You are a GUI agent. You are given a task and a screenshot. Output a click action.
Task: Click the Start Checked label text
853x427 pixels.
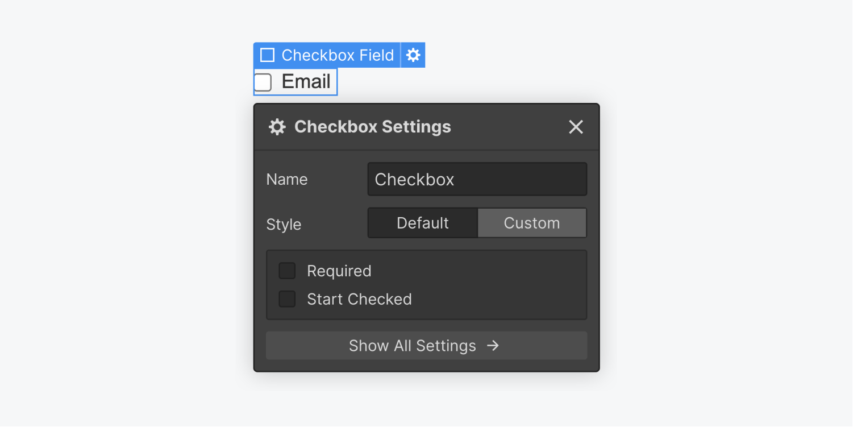[359, 299]
